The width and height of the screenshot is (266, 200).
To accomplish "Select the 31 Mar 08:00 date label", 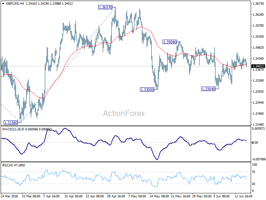I will point(31,196).
